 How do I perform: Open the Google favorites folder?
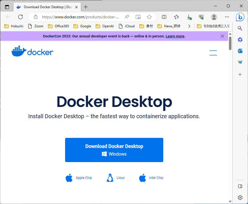(x=82, y=26)
